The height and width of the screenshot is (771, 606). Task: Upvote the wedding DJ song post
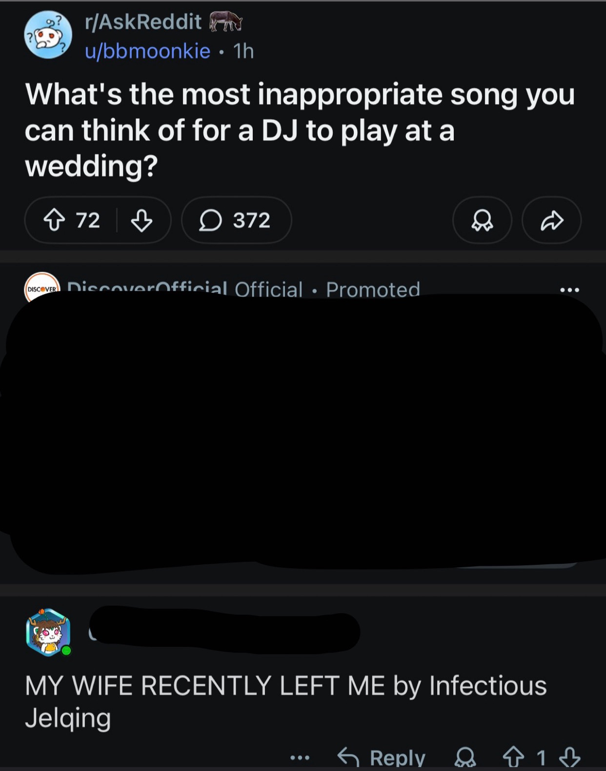tap(54, 220)
